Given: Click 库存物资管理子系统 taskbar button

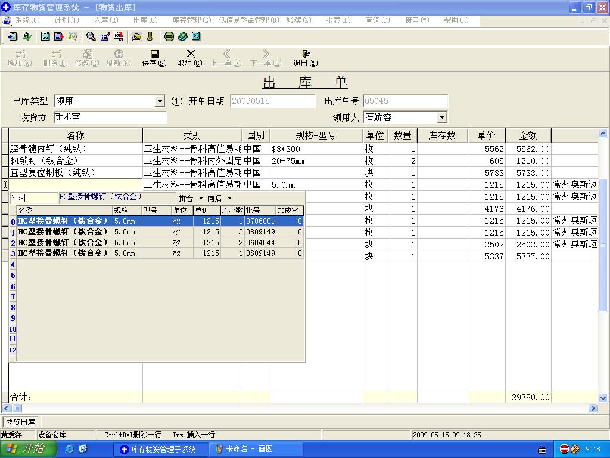Looking at the screenshot, I should [x=160, y=450].
